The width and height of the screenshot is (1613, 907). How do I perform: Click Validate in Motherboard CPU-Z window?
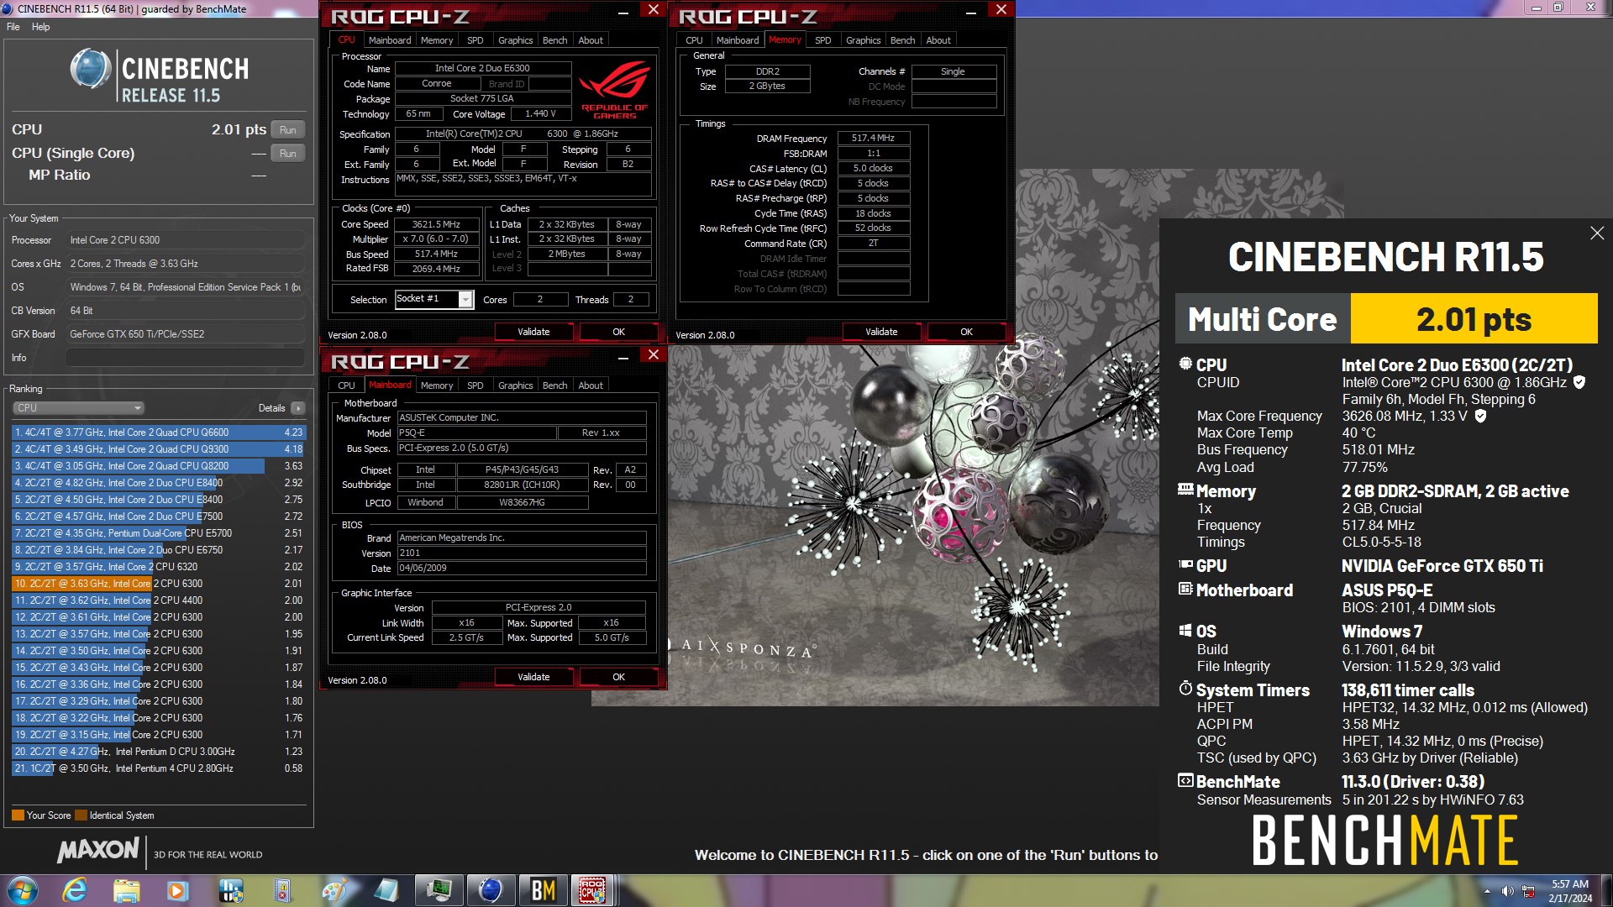(x=533, y=677)
